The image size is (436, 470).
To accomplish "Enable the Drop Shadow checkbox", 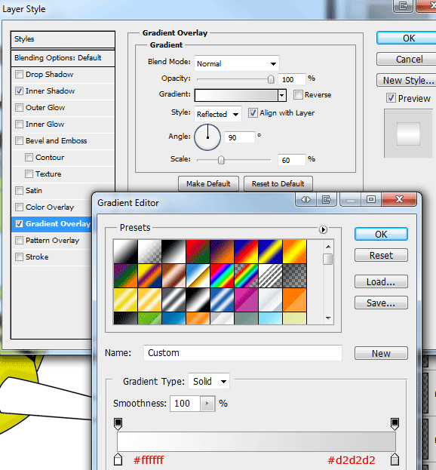I will [x=19, y=74].
